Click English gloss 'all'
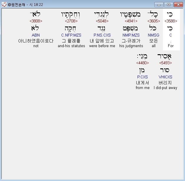 pyautogui.click(x=153, y=46)
